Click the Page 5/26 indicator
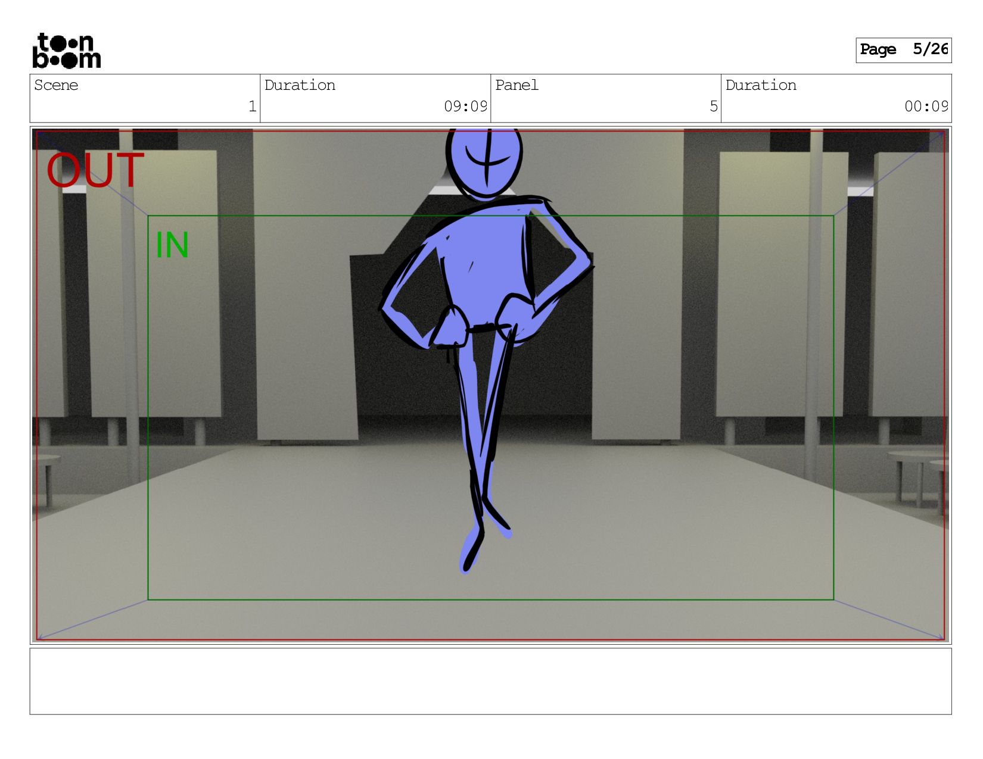Screen dimensions: 983x759 pos(903,50)
